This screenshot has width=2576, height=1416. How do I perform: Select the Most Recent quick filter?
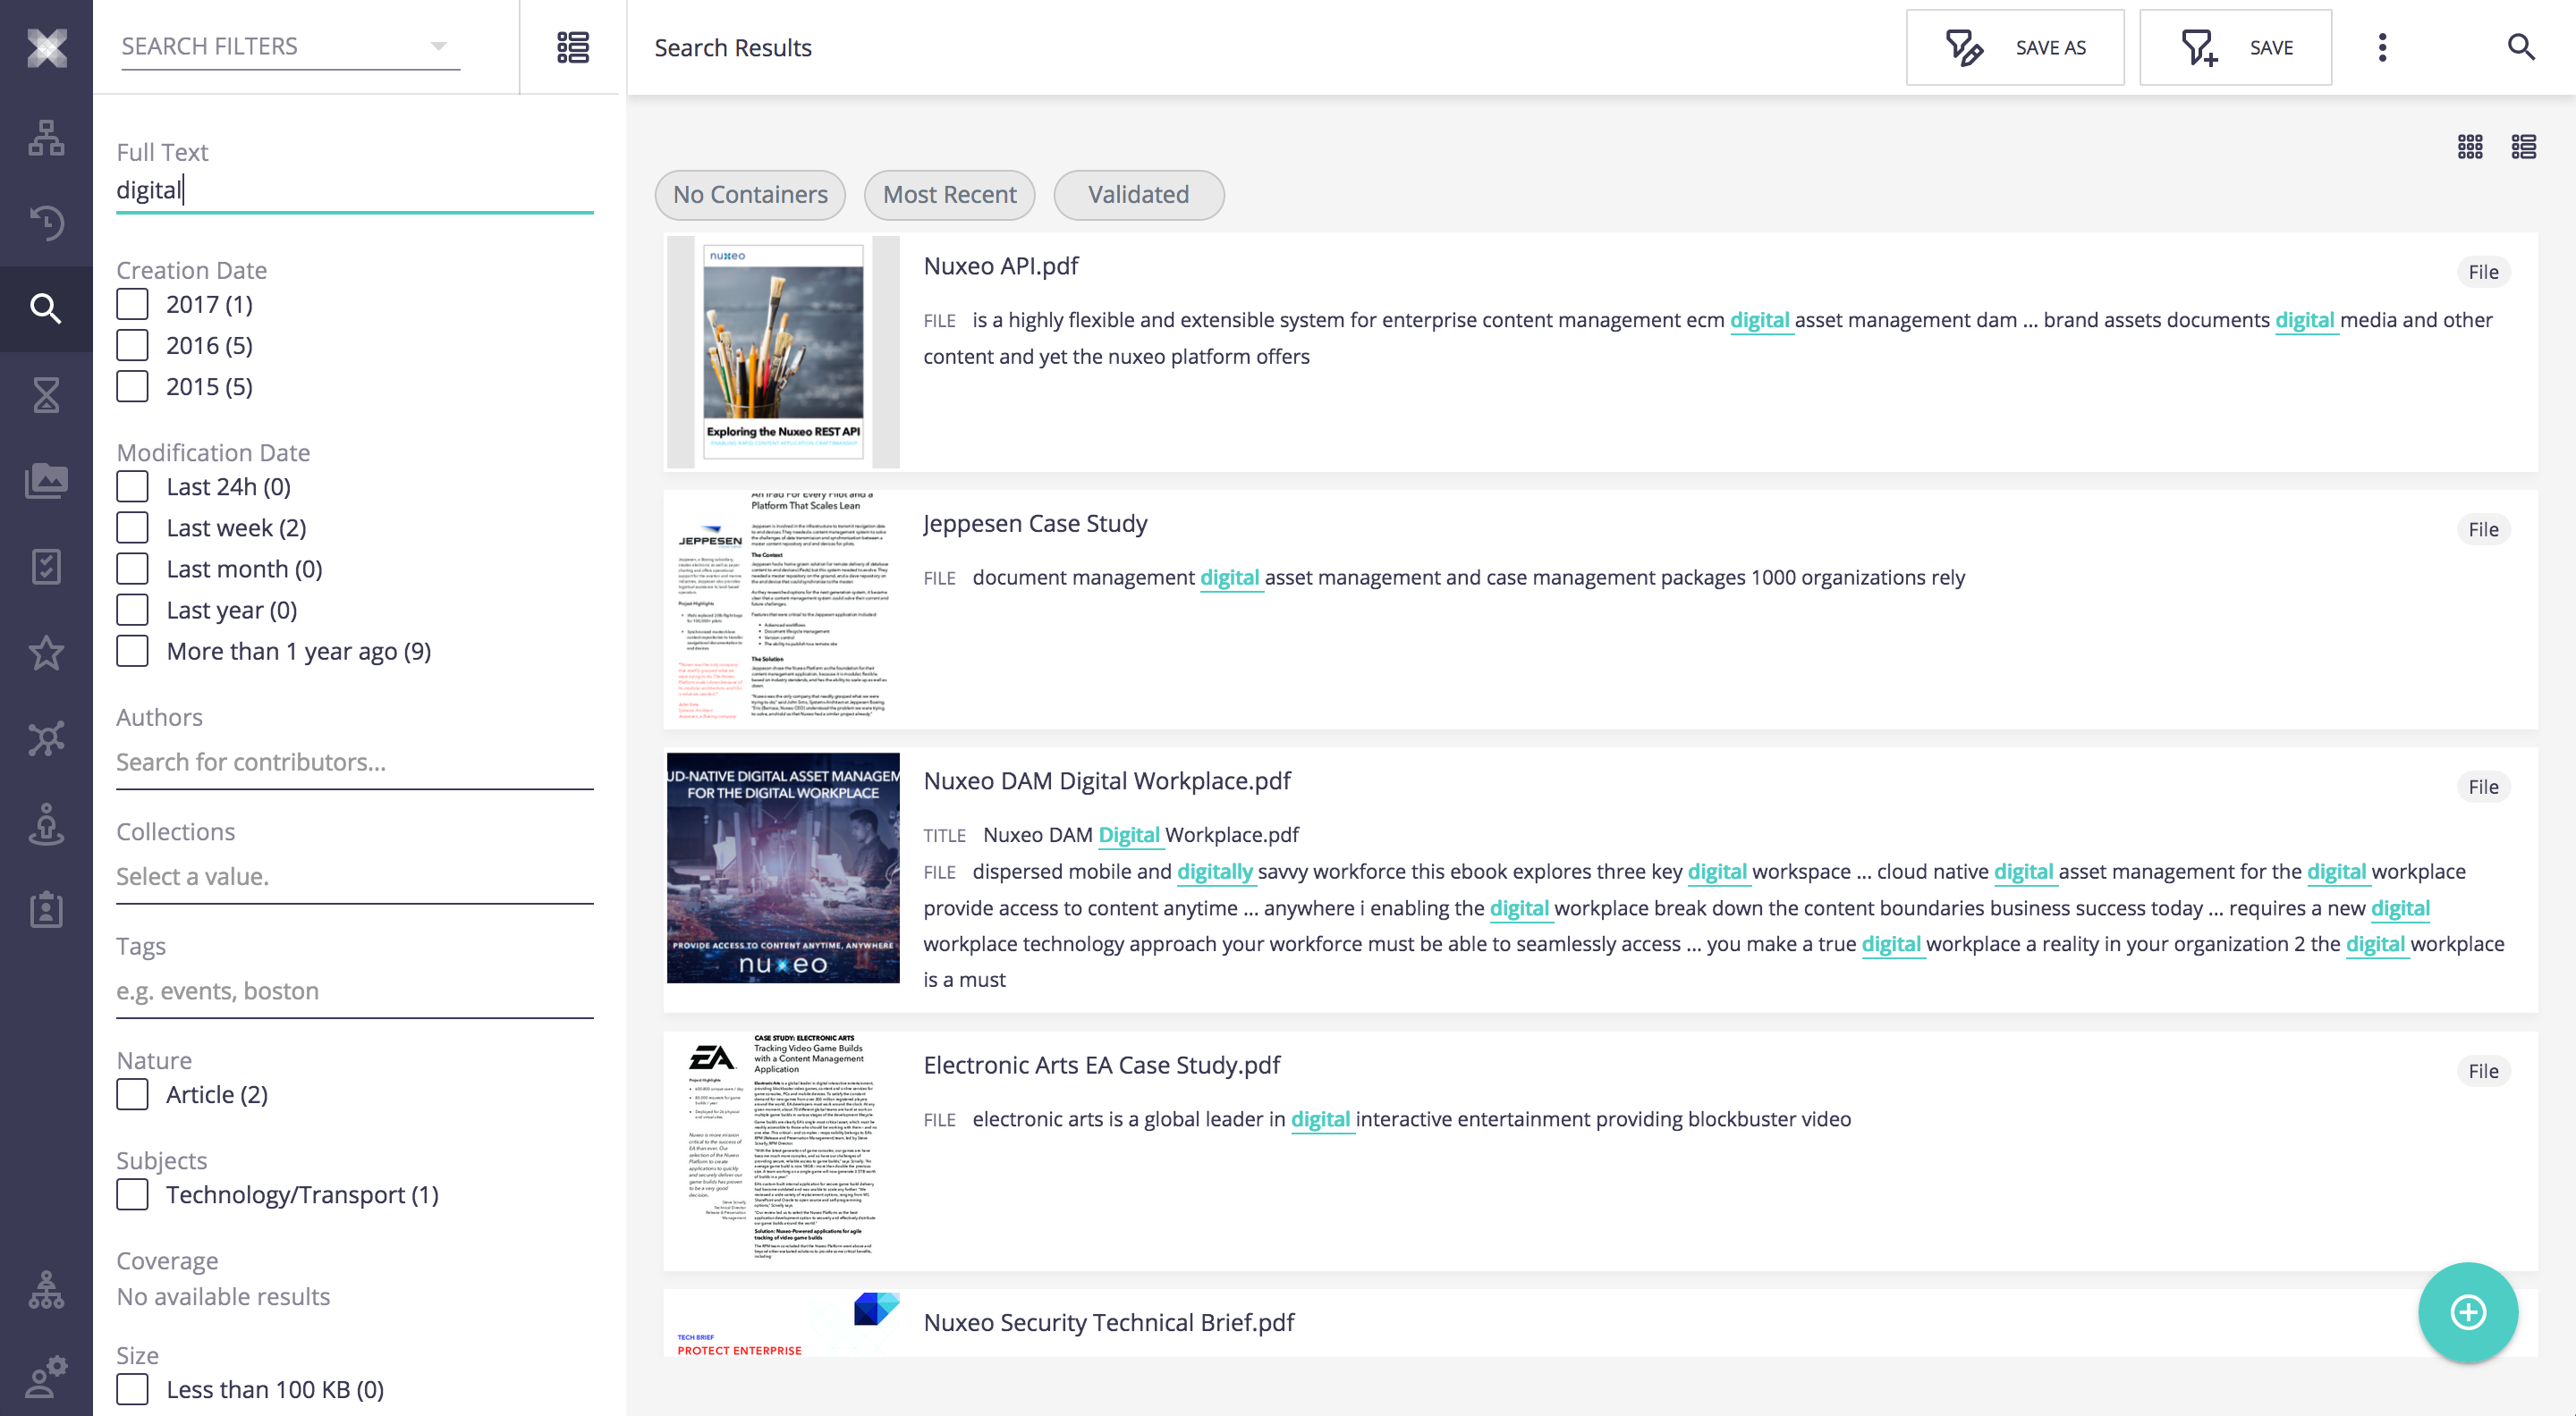coord(949,195)
